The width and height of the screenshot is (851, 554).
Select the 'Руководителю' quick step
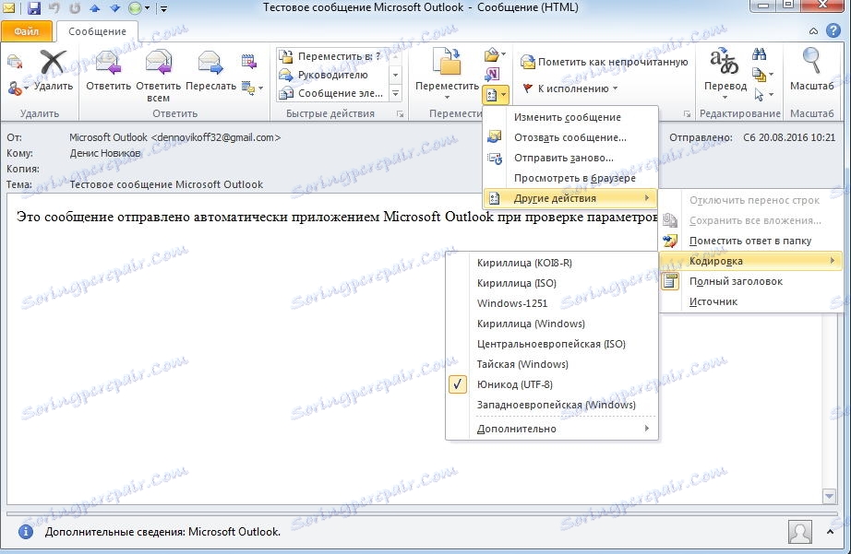click(332, 75)
